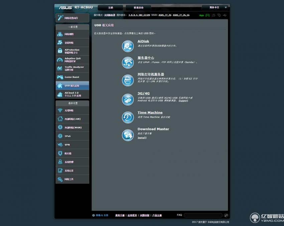Click the 3G/4G round modem icon
The width and height of the screenshot is (284, 226).
128,99
